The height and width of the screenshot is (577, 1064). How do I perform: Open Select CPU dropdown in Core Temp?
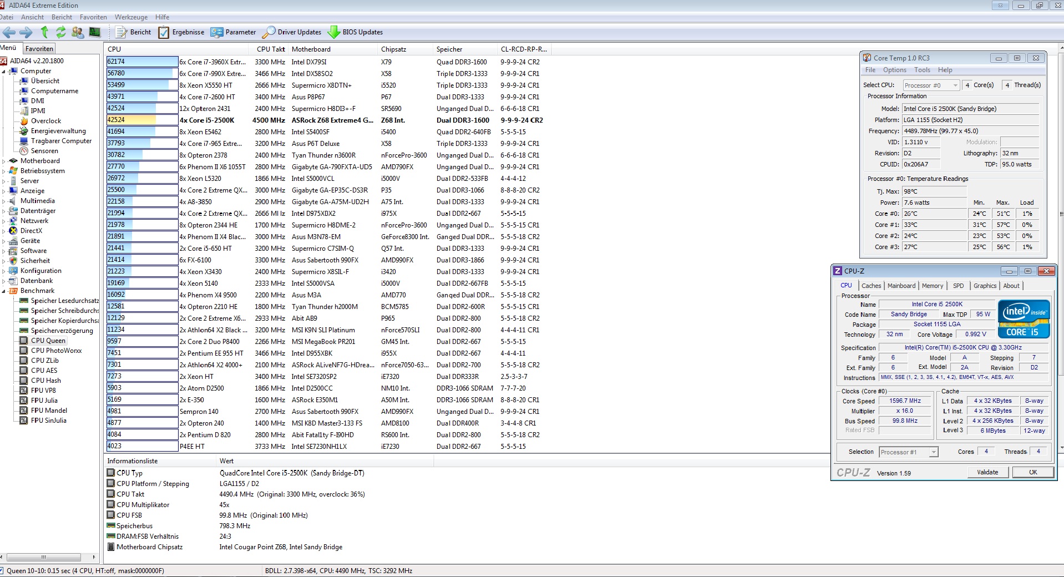pos(931,85)
